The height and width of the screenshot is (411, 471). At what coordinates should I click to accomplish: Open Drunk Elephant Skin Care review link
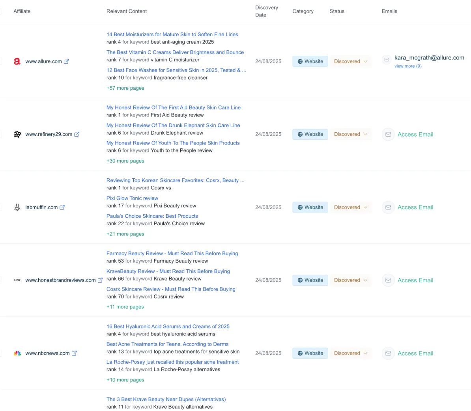point(173,125)
